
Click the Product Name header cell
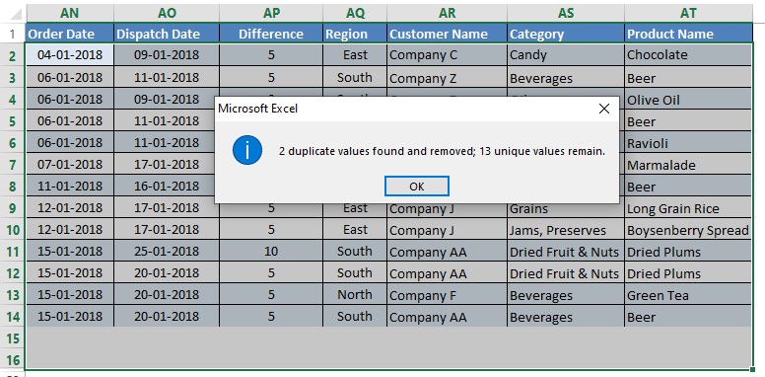[688, 34]
